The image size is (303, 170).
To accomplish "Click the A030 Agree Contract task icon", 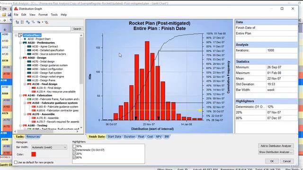I will point(29,46).
